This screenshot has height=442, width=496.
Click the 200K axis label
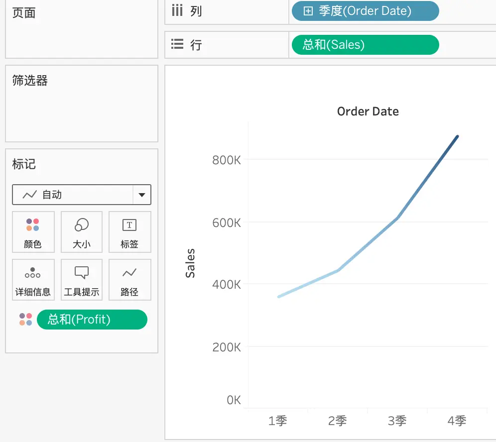pyautogui.click(x=227, y=347)
